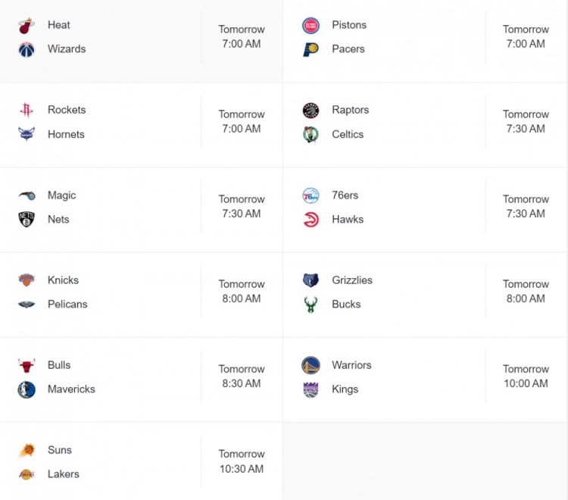Open the 76ers team name
Image resolution: width=568 pixels, height=500 pixels.
(345, 195)
